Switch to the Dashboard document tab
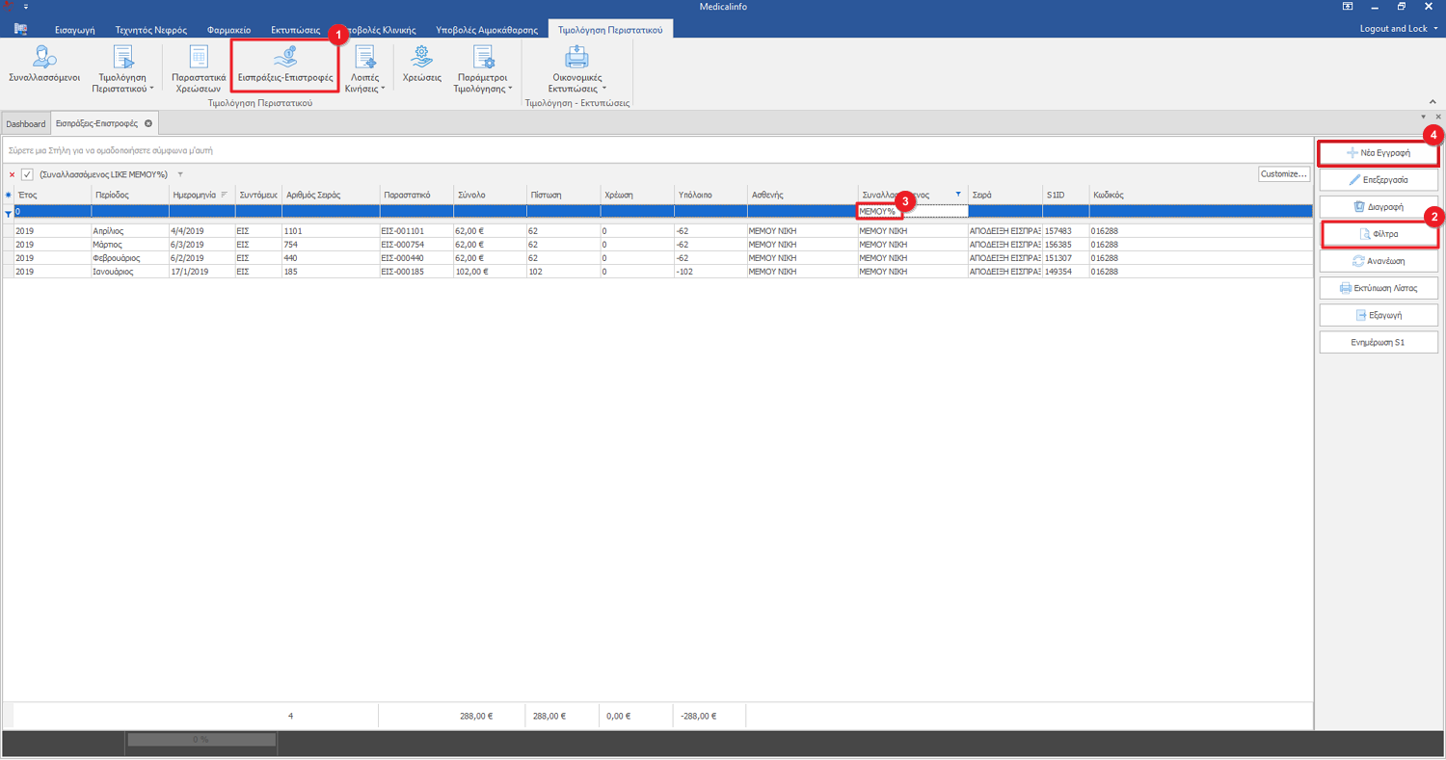Image resolution: width=1446 pixels, height=760 pixels. click(25, 124)
